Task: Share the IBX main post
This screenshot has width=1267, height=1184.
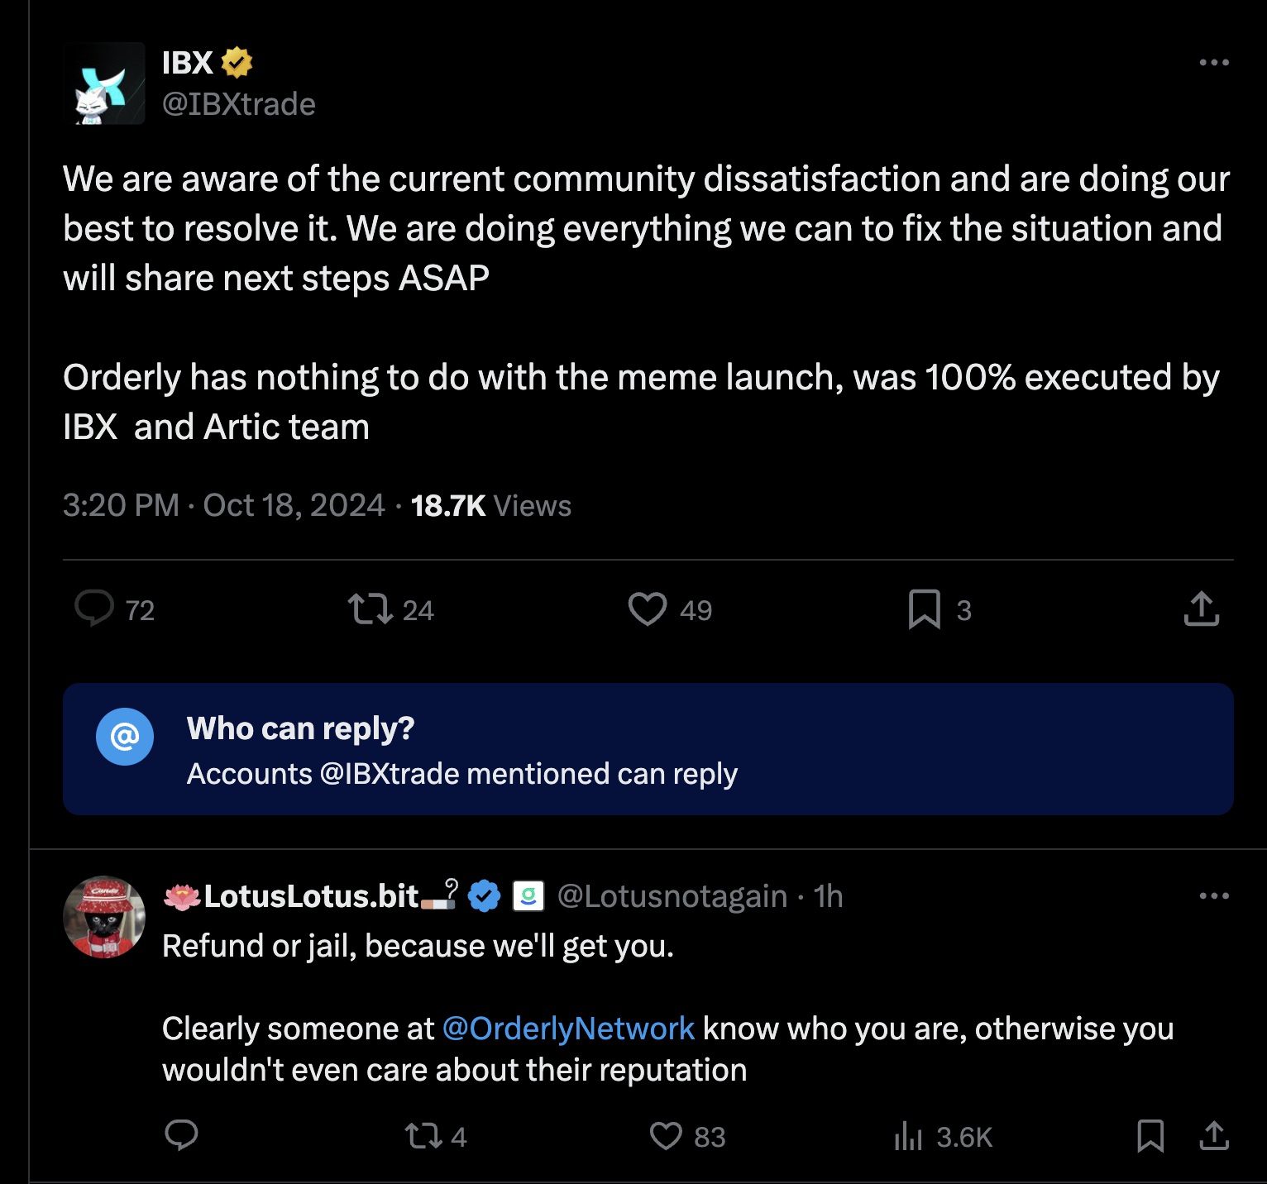Action: pos(1201,609)
